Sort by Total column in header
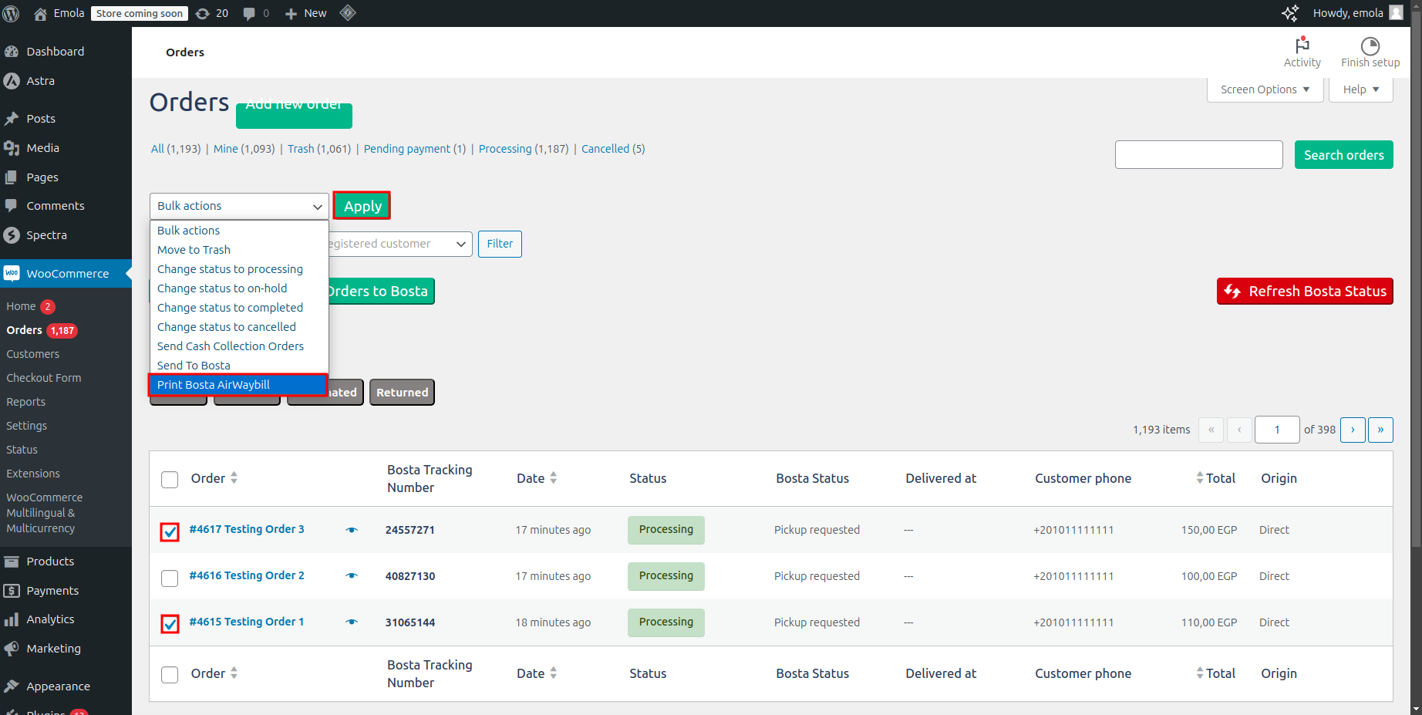 [1215, 478]
